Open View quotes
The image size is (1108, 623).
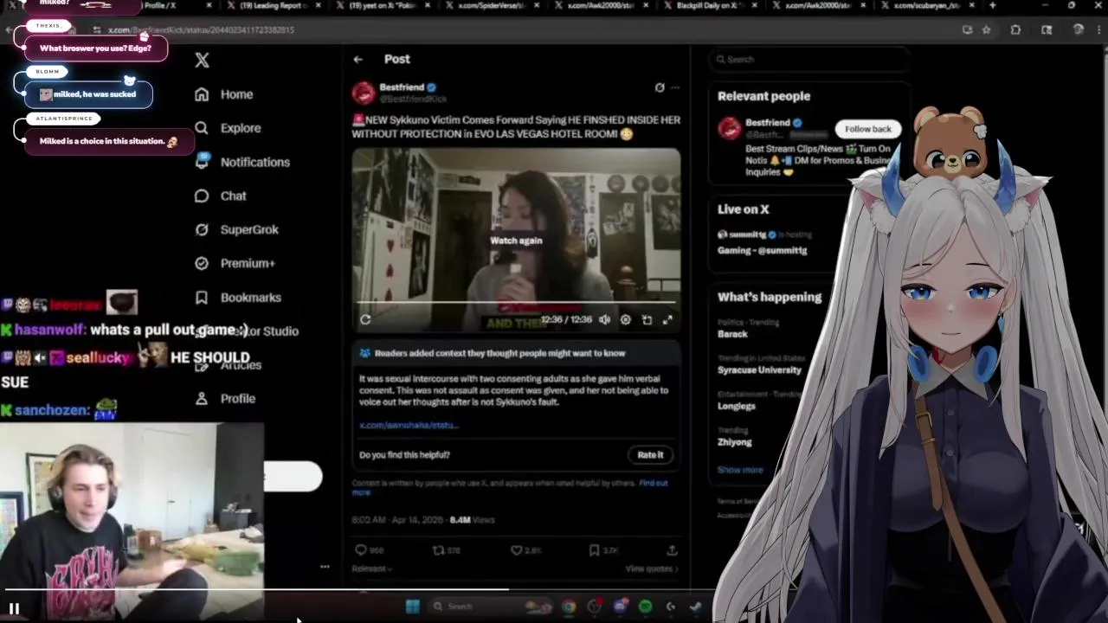point(652,568)
